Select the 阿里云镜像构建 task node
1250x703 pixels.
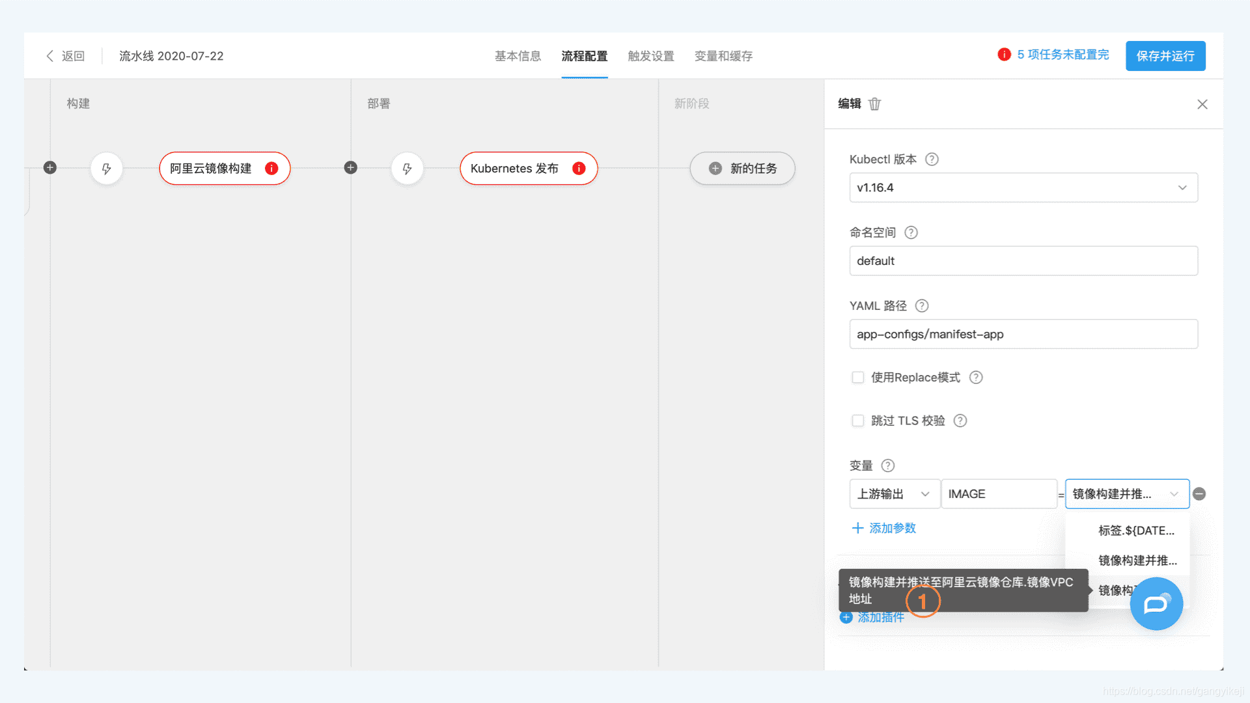(225, 169)
